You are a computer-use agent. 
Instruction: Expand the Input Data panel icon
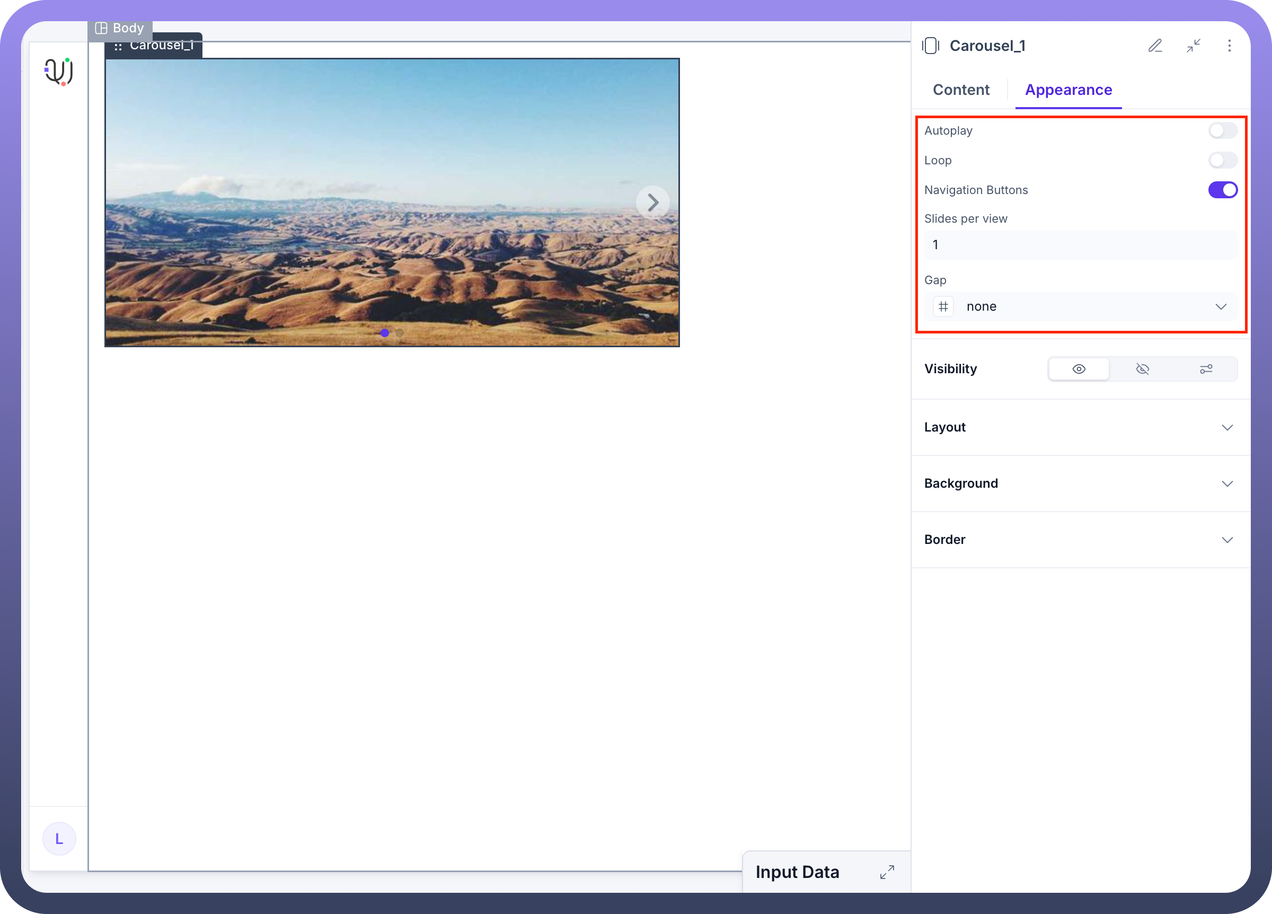[x=887, y=872]
